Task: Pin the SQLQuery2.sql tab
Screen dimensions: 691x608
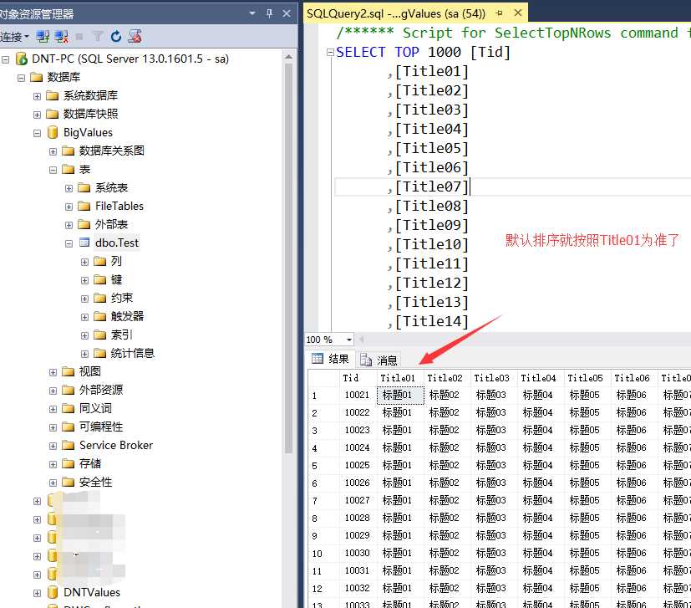Action: 500,13
